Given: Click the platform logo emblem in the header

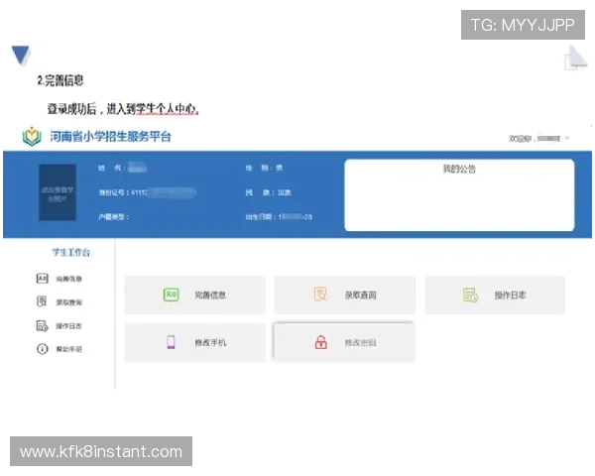Looking at the screenshot, I should pos(32,136).
